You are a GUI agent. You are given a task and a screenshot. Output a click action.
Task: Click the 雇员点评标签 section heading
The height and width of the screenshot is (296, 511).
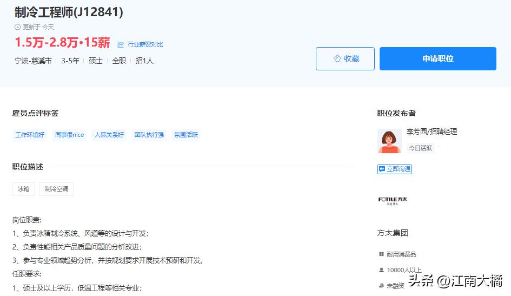[x=35, y=113]
